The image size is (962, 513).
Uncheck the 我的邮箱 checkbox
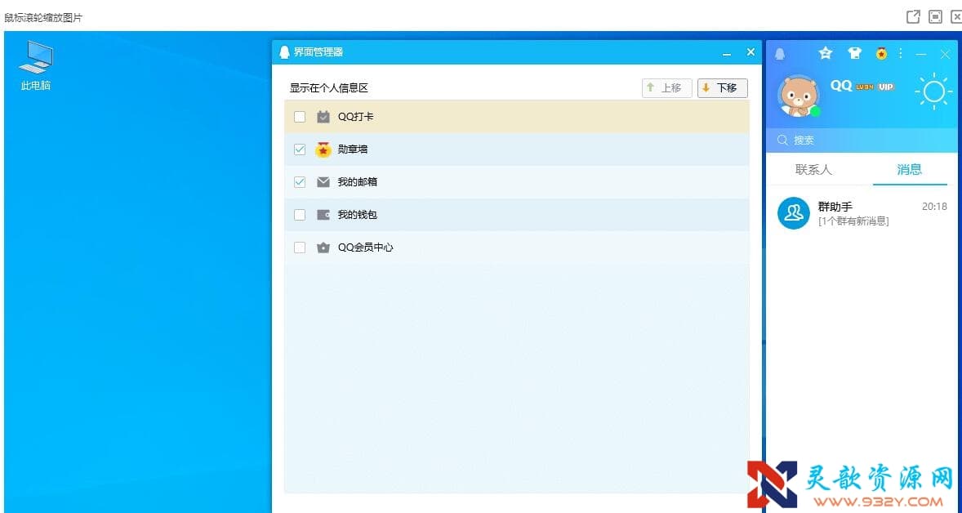(300, 182)
